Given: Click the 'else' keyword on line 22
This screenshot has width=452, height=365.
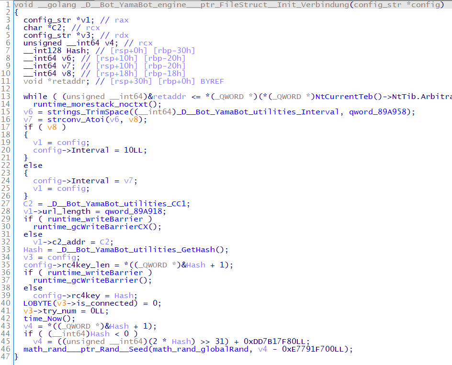Looking at the screenshot, I should pyautogui.click(x=33, y=166).
